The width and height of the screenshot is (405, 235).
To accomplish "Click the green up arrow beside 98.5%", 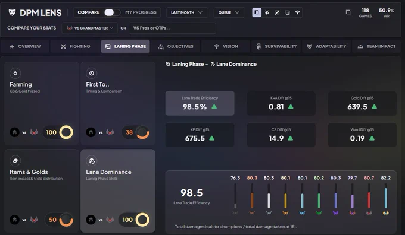I will pos(214,107).
